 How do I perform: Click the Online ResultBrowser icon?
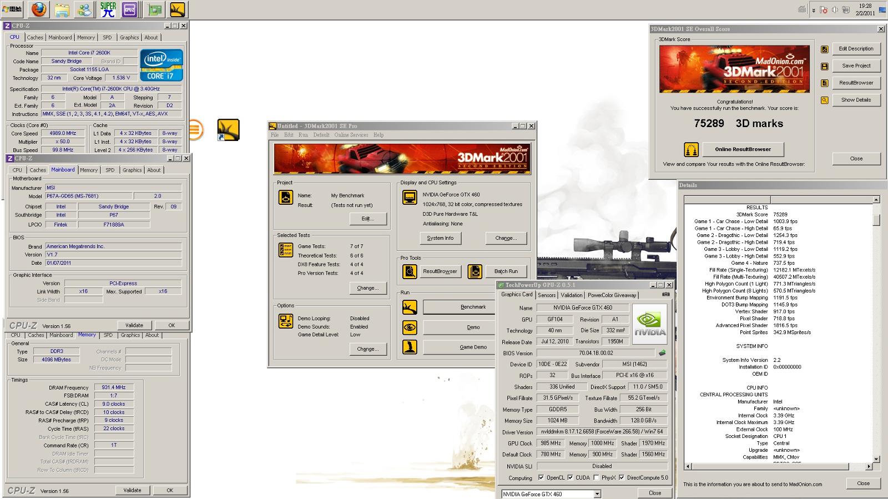click(x=691, y=149)
